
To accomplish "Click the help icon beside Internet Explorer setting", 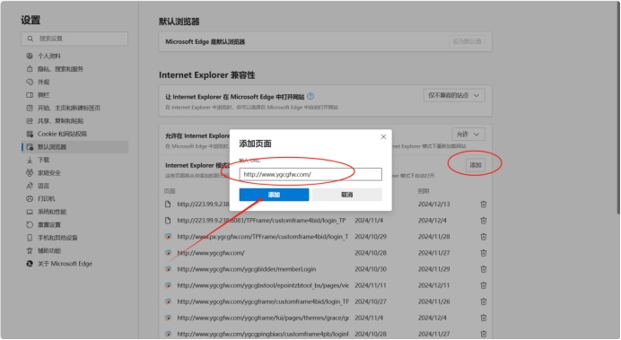I will coord(310,96).
